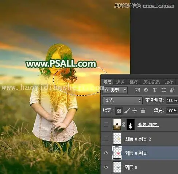Switch to the 图层 tab
The image size is (178, 174).
(108, 82)
